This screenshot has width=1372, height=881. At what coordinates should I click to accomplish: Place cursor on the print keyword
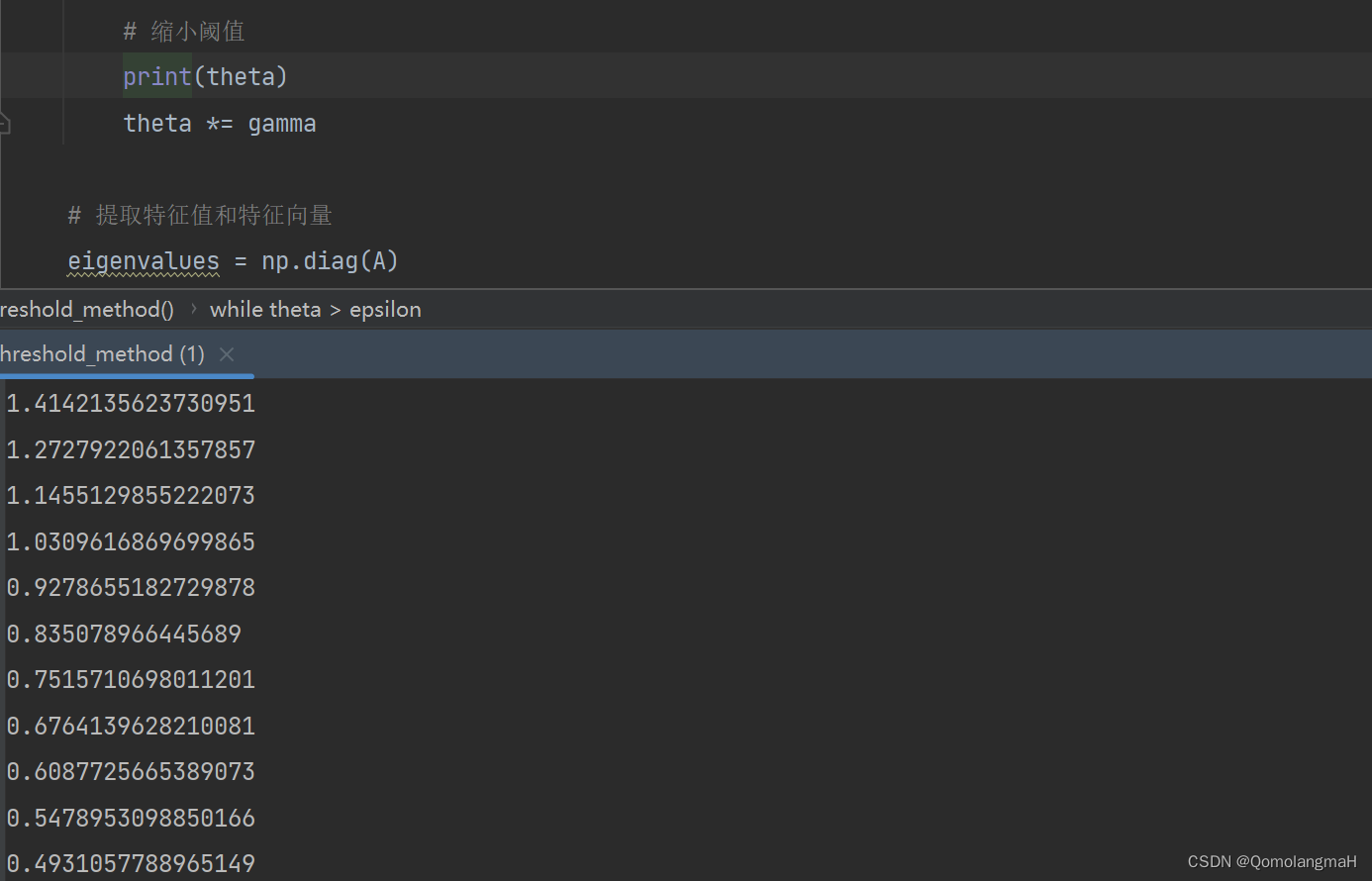[x=157, y=76]
